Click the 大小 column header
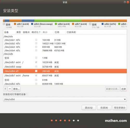Viewport: 130px width, 128px height. tap(45, 32)
